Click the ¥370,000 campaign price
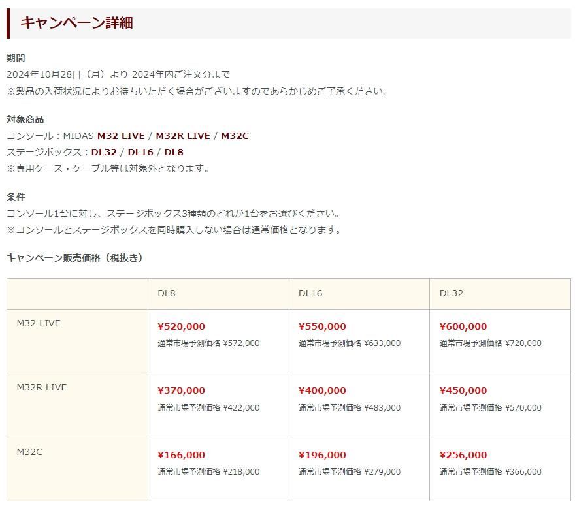 point(182,390)
